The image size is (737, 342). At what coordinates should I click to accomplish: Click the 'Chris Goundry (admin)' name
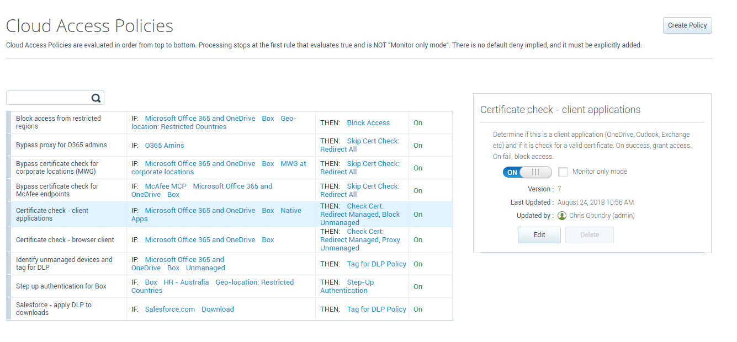[602, 216]
